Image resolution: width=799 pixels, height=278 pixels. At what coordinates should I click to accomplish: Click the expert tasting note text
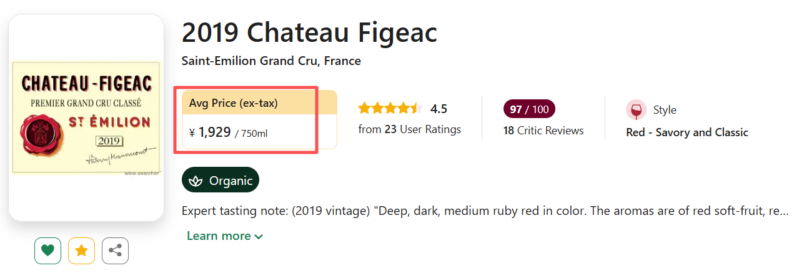click(x=484, y=211)
